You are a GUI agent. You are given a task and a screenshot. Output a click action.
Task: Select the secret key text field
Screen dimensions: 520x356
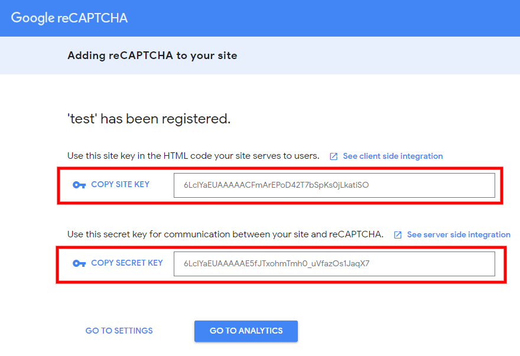334,264
